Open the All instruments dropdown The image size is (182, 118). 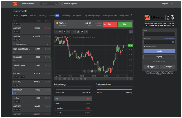click(29, 4)
